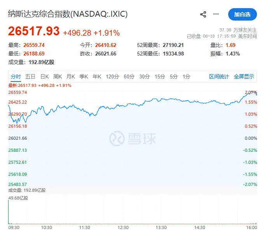This screenshot has width=262, height=236.
Task: Click the 52周最低 value 19334.98
Action: pos(173,54)
